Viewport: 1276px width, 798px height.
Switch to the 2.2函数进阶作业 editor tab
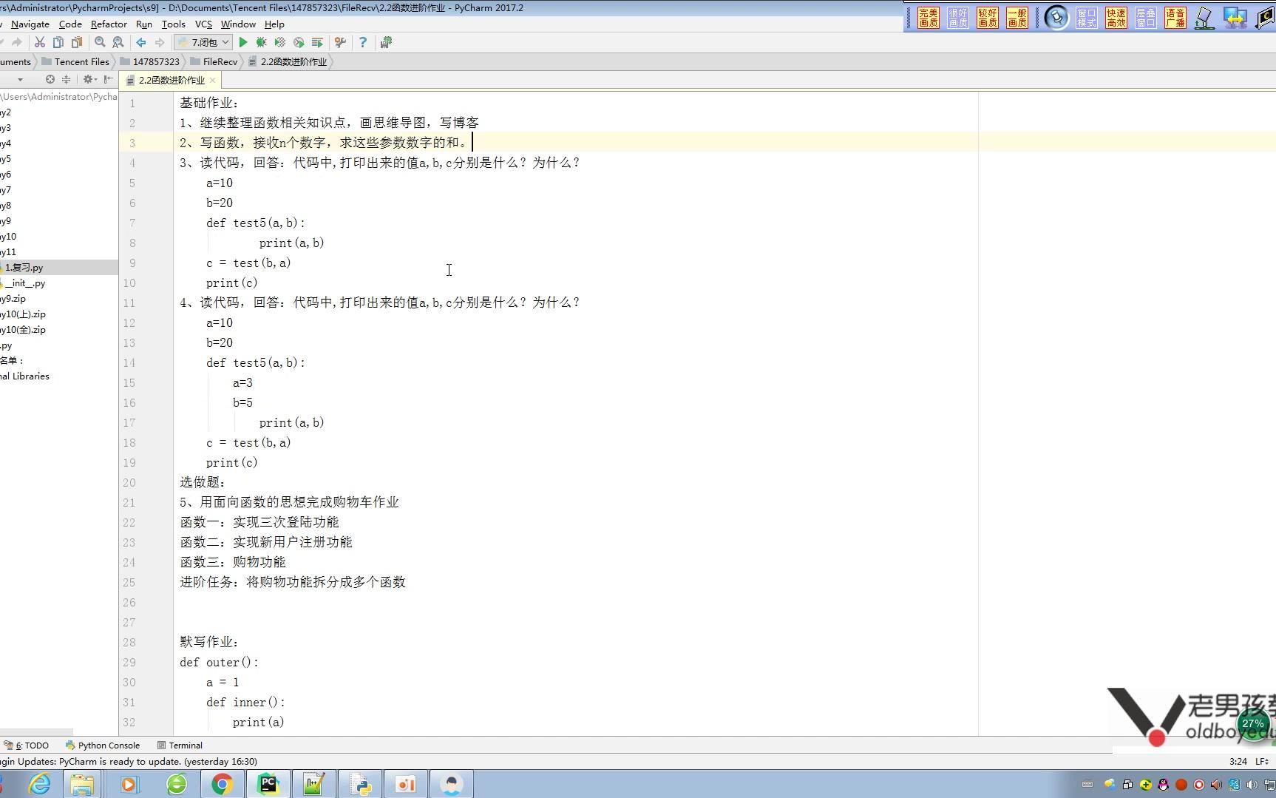[172, 80]
